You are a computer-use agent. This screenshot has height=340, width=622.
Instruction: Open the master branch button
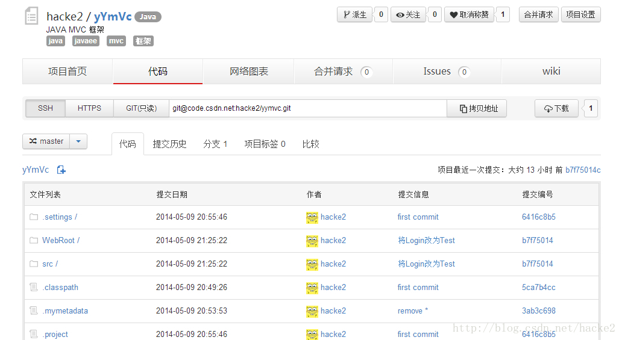tap(46, 141)
